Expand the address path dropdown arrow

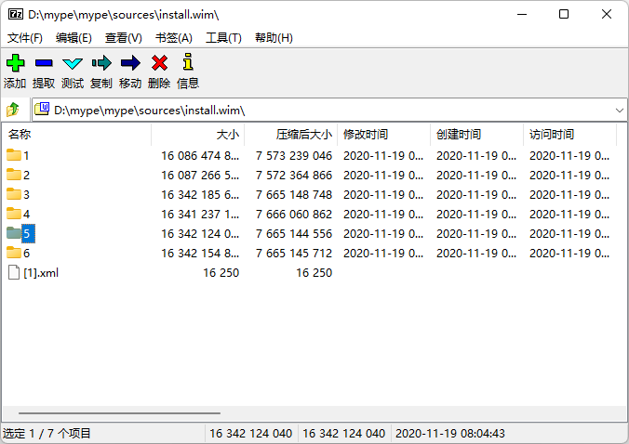coord(620,111)
